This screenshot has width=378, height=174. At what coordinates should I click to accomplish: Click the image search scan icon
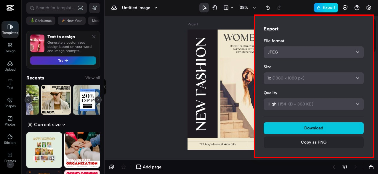tap(80, 8)
